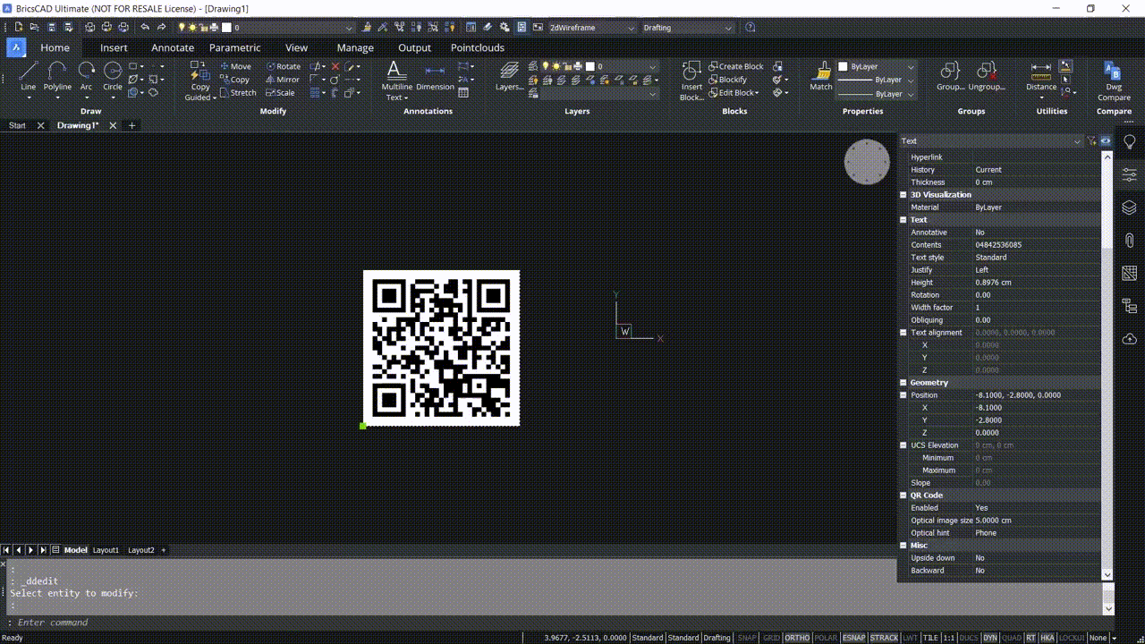Screen dimensions: 1145x644
Task: Click the Rotate button
Action: [x=284, y=66]
